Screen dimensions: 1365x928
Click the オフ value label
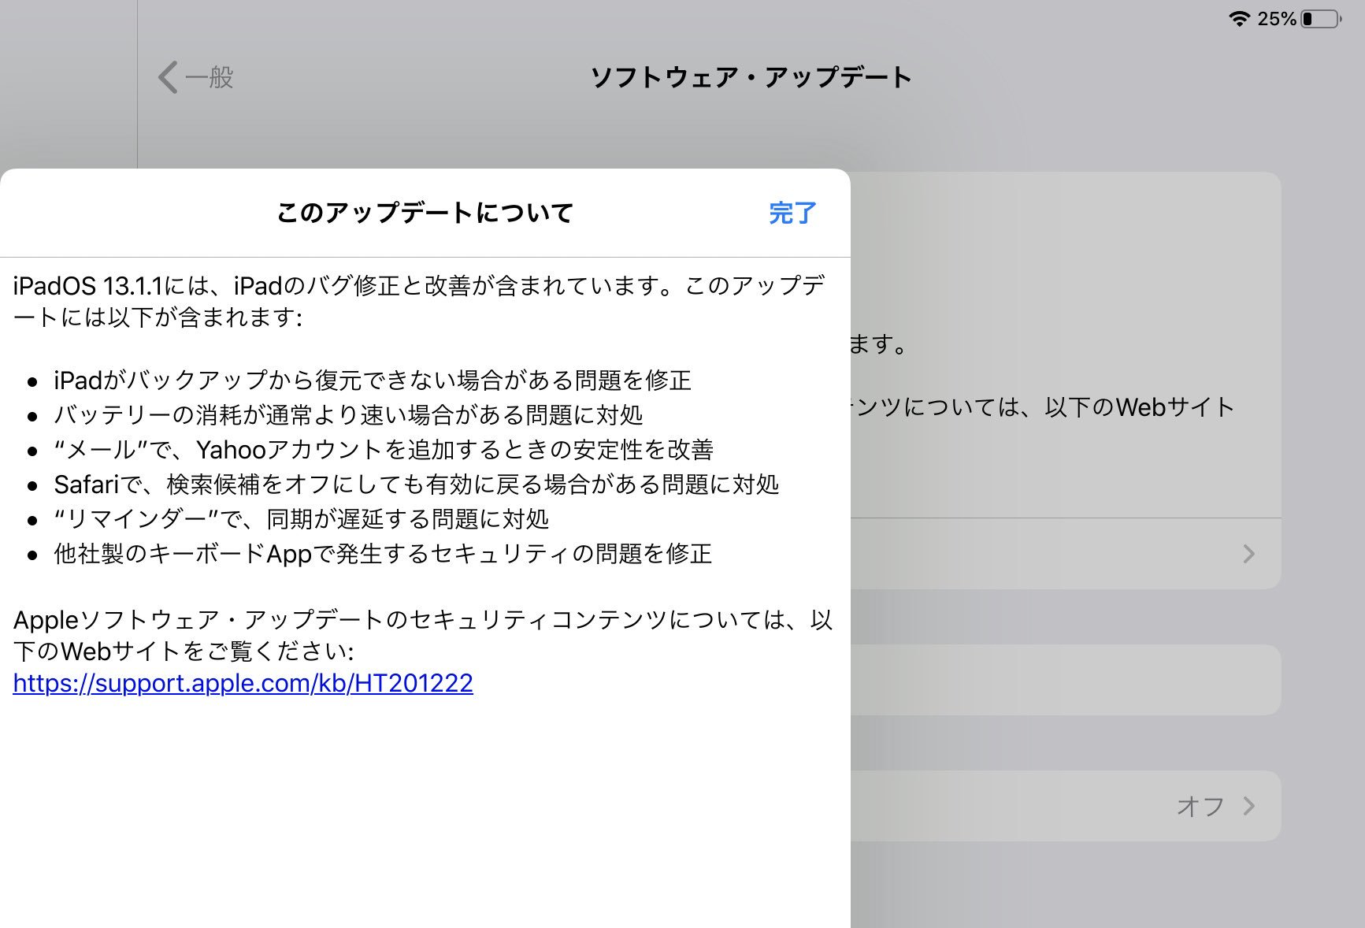pos(1200,806)
